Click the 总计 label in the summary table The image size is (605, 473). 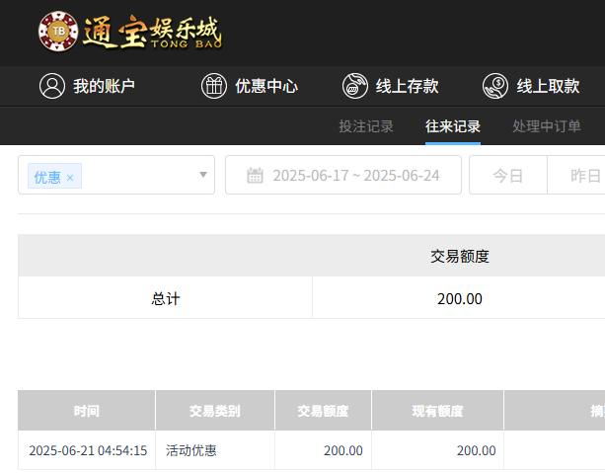(166, 299)
